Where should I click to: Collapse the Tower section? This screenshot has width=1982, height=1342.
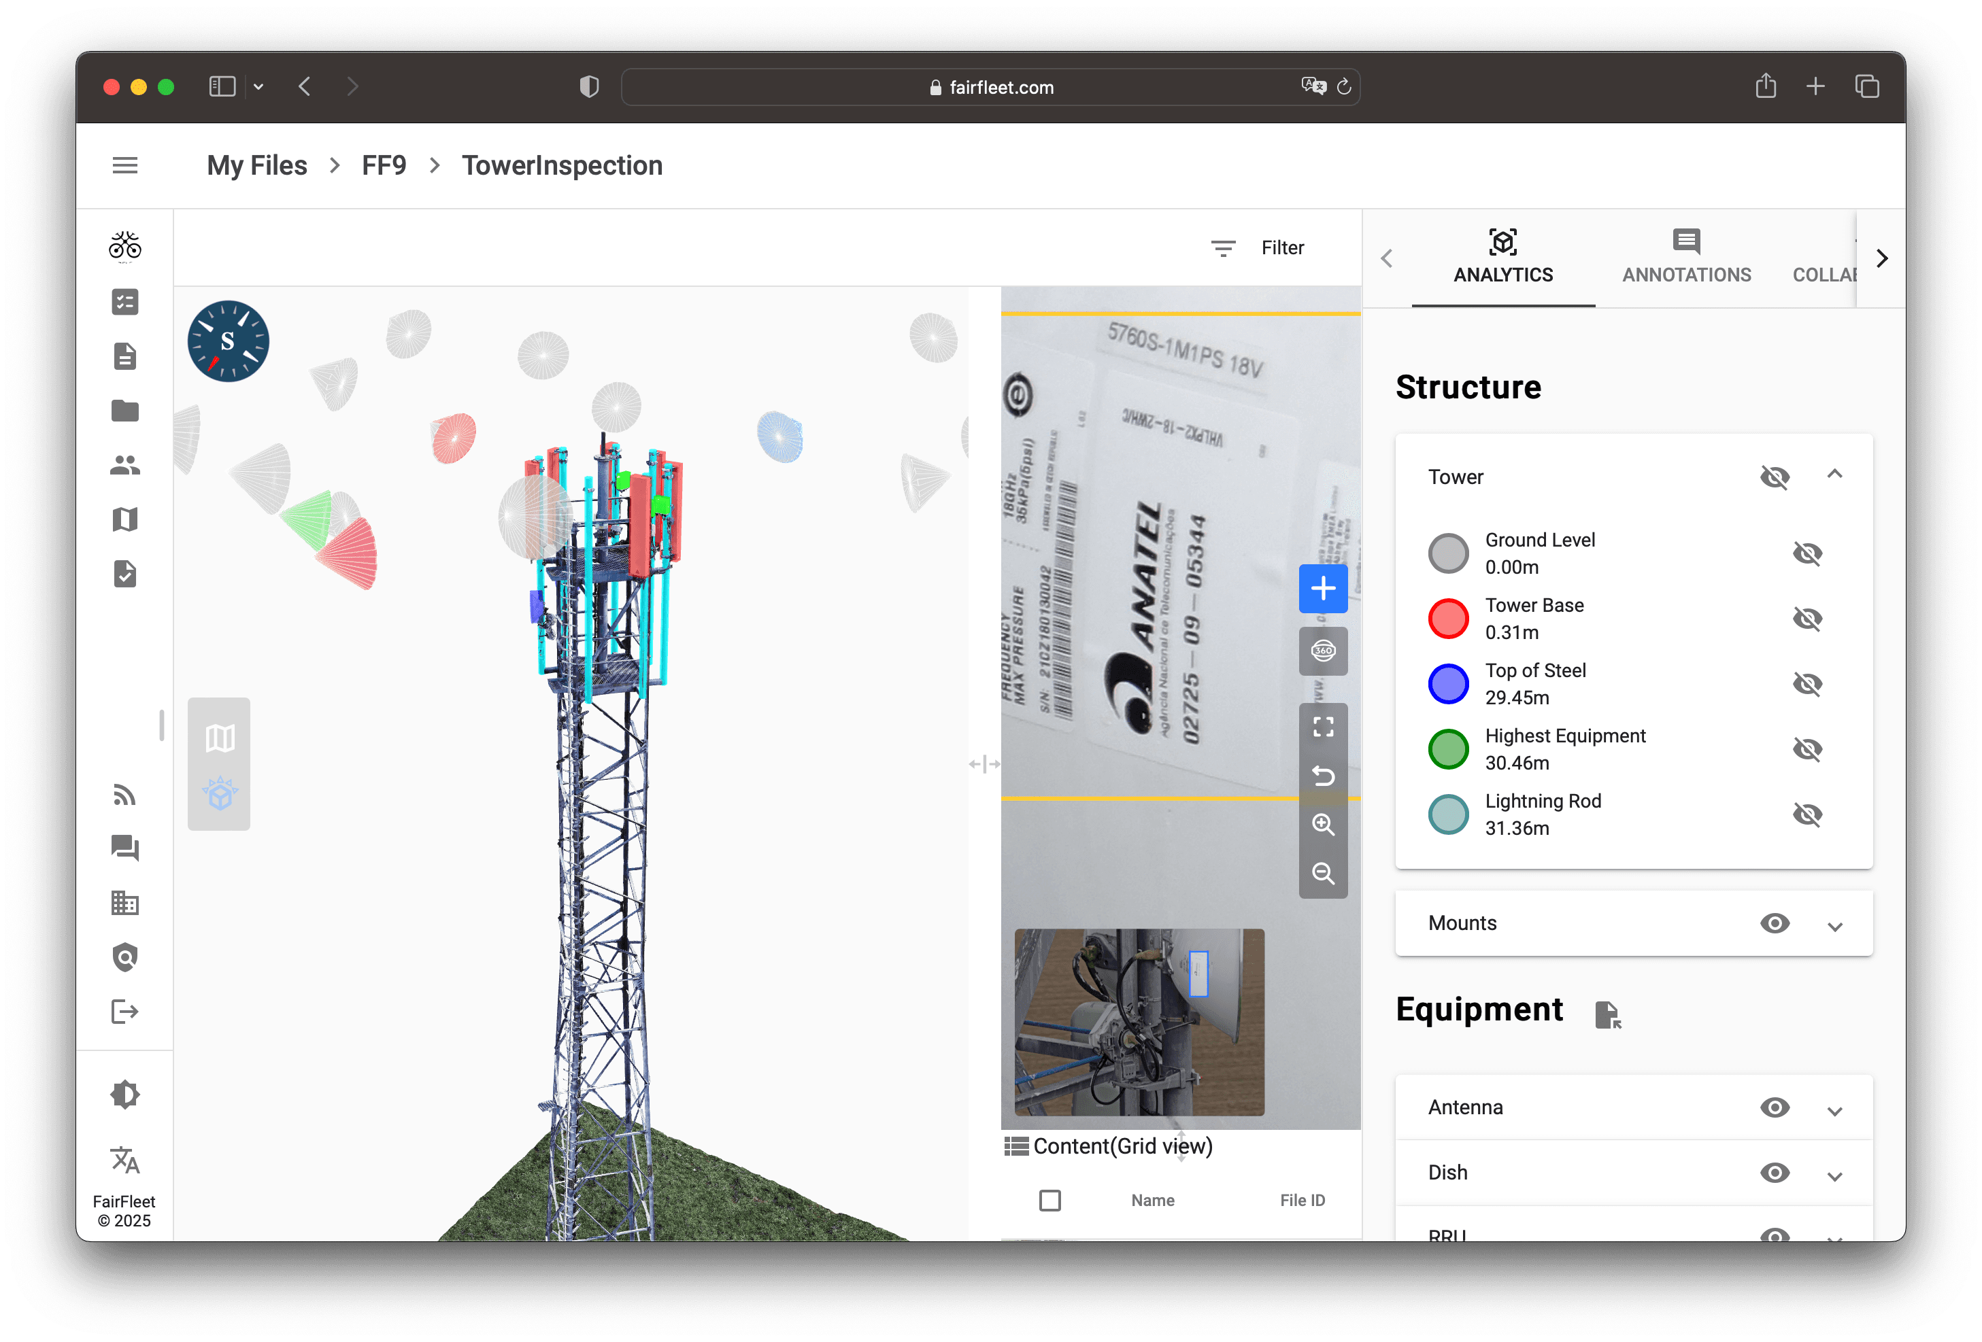(x=1834, y=475)
